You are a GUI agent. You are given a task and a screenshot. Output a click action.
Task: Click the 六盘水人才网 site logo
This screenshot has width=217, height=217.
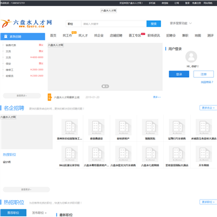(27, 24)
